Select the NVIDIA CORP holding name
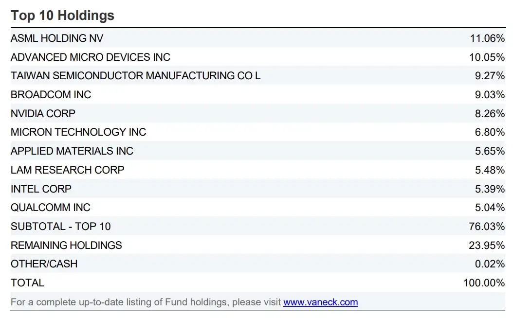The image size is (513, 318). tap(43, 113)
